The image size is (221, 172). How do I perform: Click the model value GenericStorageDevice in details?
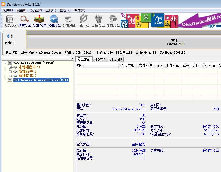pos(129,109)
